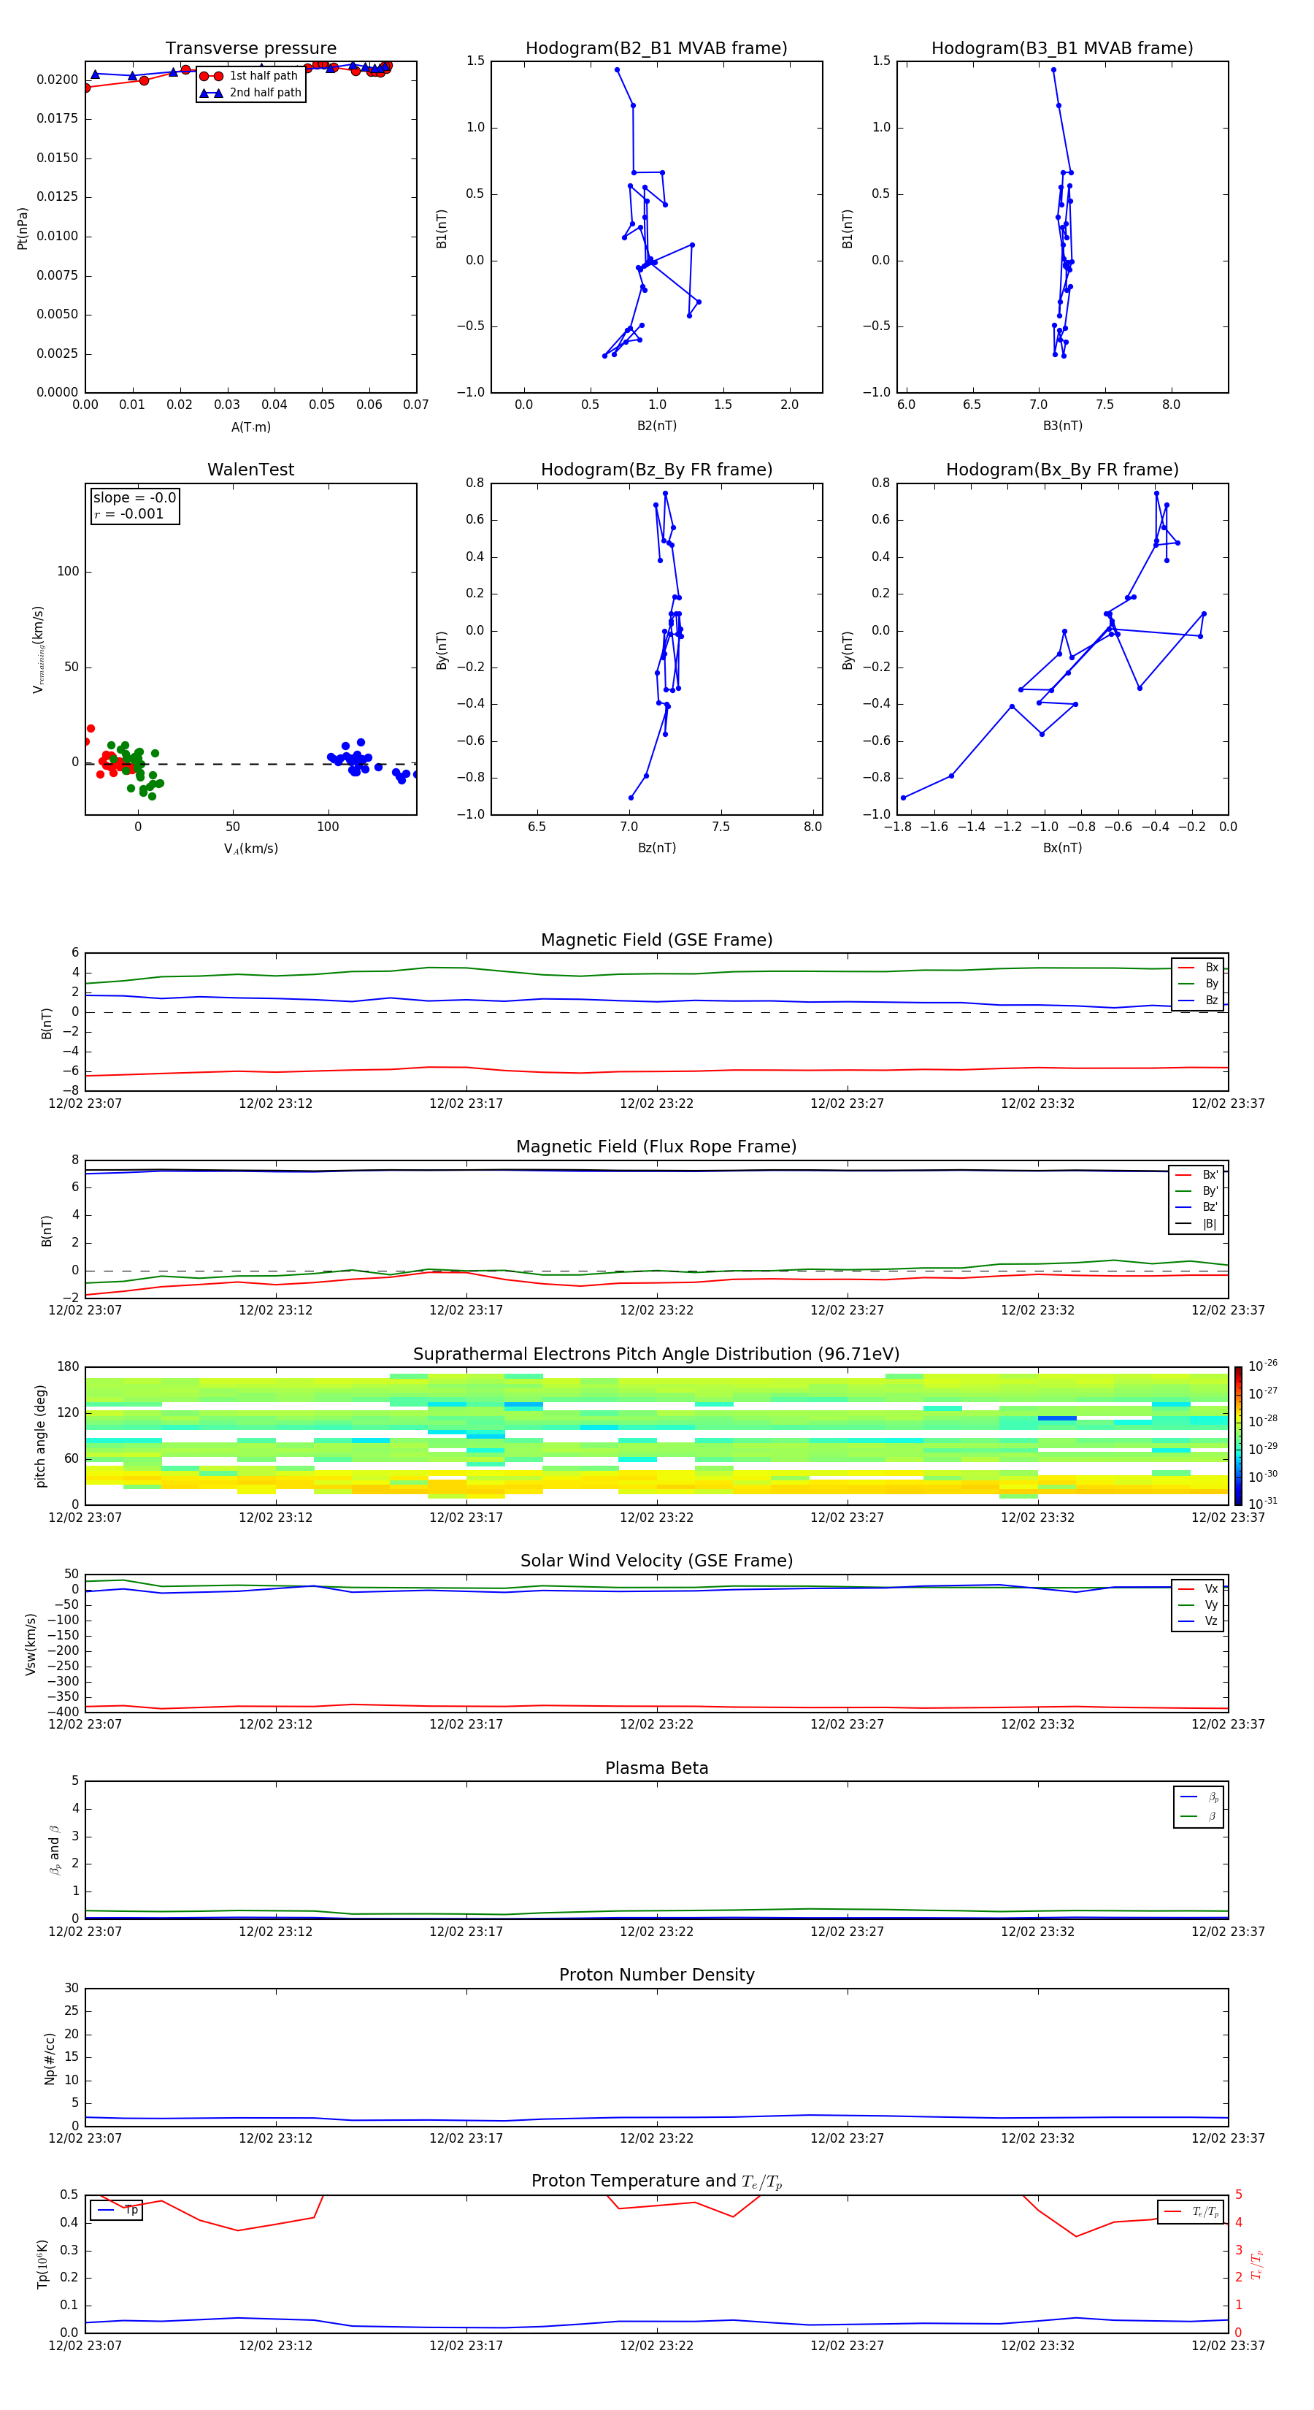Click the pitch angle colorbar scale
The width and height of the screenshot is (1314, 2410).
tap(1238, 1436)
